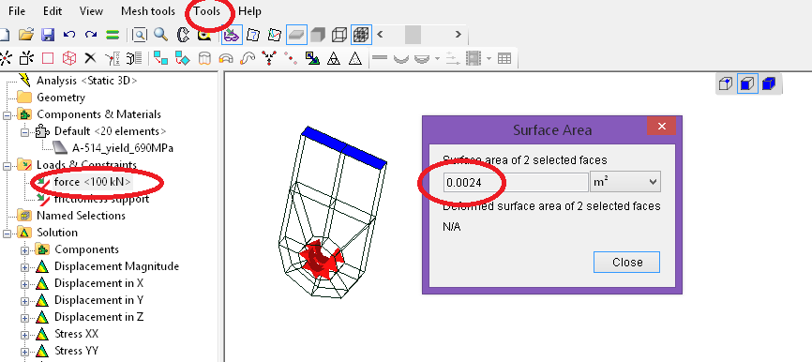Toggle the wireframe cube display mode
Image resolution: width=812 pixels, height=362 pixels.
point(338,35)
